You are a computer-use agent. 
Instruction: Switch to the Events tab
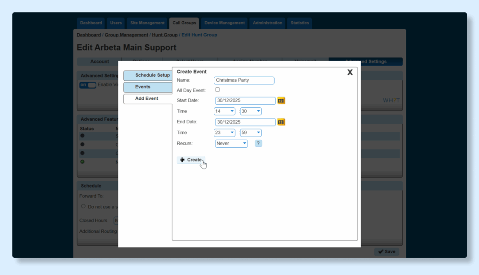(x=148, y=87)
